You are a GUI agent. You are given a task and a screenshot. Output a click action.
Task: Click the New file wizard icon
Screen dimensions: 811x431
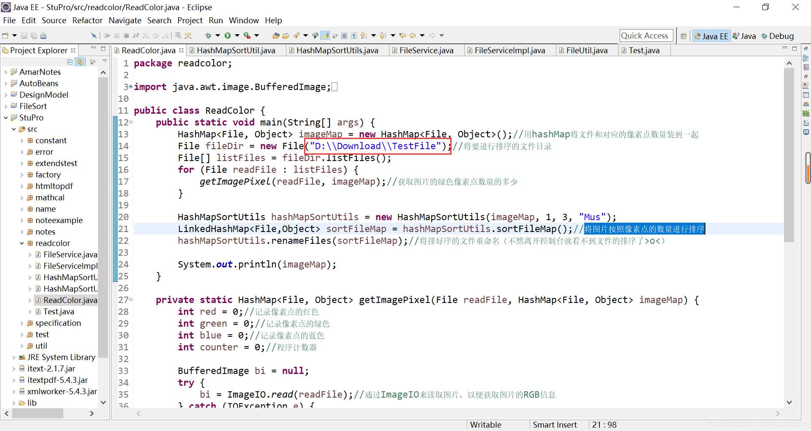[x=5, y=36]
